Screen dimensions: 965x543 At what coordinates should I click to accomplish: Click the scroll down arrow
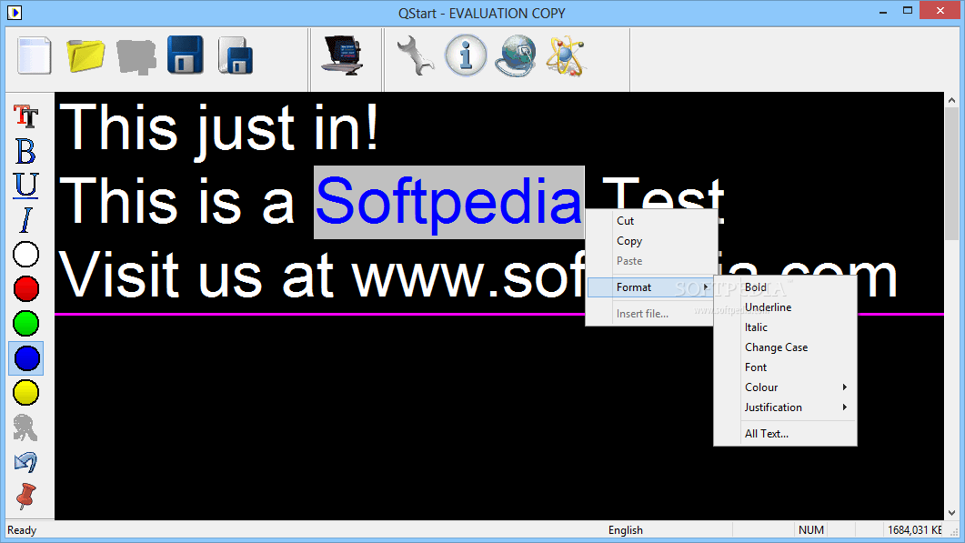[x=951, y=512]
